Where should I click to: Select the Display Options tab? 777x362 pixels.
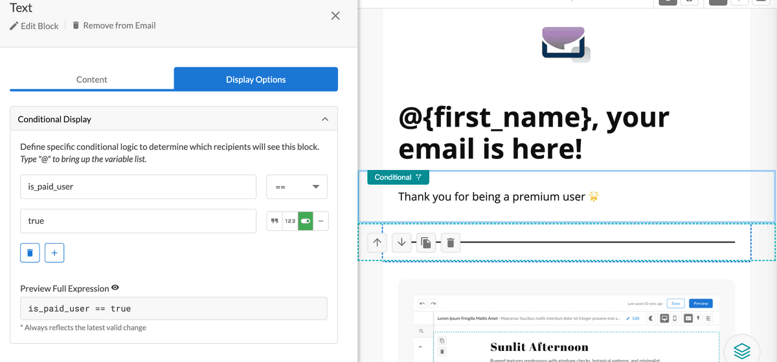256,80
